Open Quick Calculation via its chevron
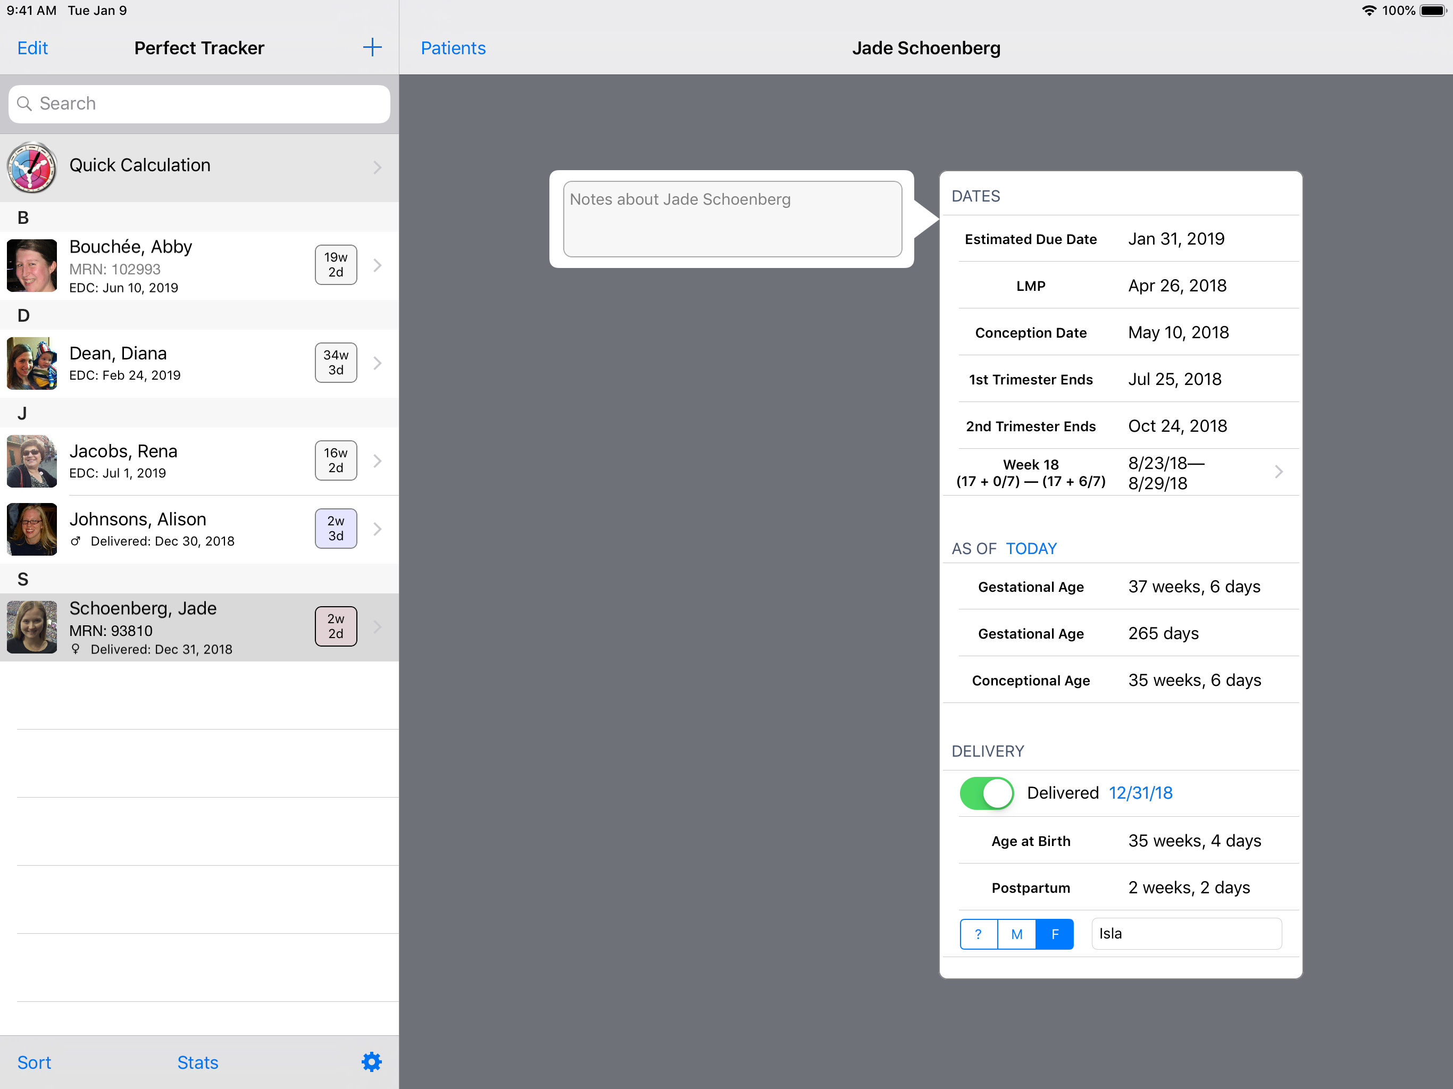This screenshot has width=1453, height=1089. tap(377, 167)
